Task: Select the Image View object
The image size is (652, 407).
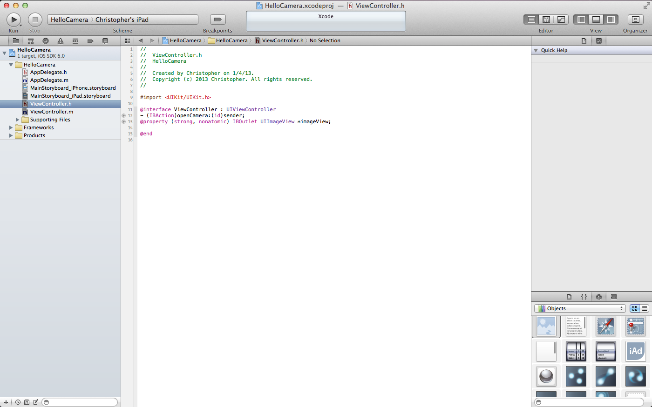Action: tap(546, 327)
